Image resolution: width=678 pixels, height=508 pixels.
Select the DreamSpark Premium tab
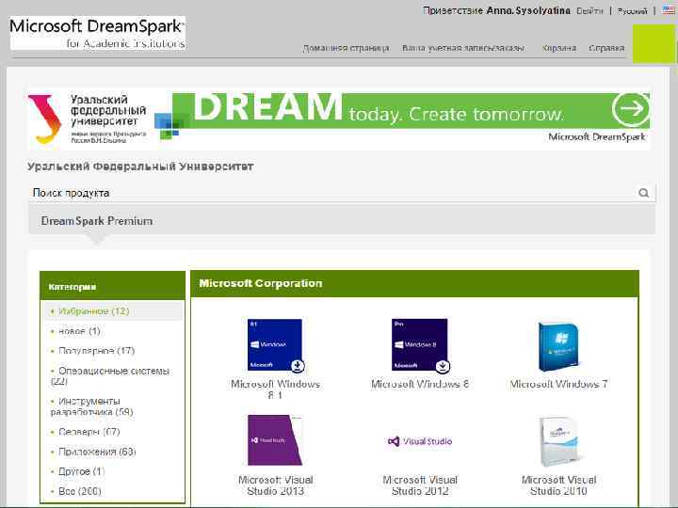point(97,221)
